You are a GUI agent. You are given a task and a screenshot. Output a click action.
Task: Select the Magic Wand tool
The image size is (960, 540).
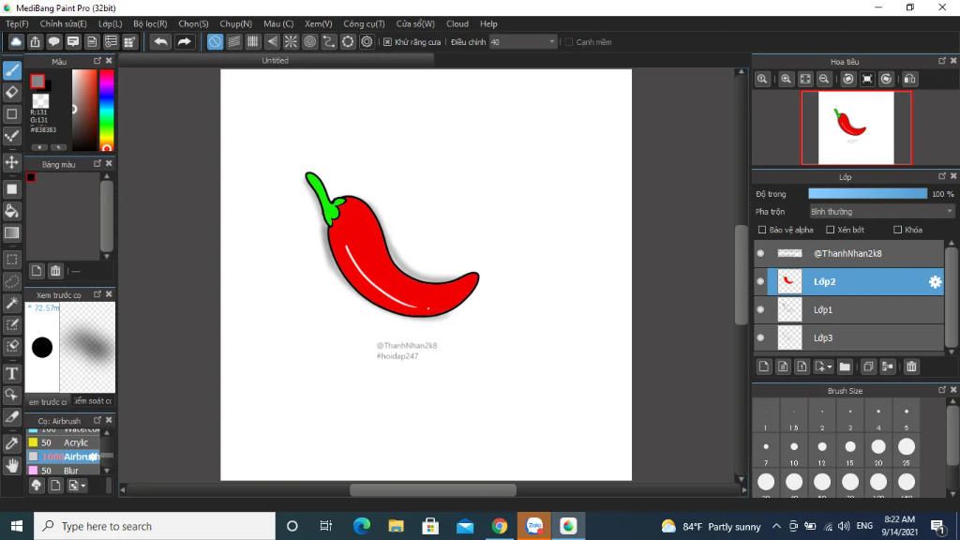(11, 303)
